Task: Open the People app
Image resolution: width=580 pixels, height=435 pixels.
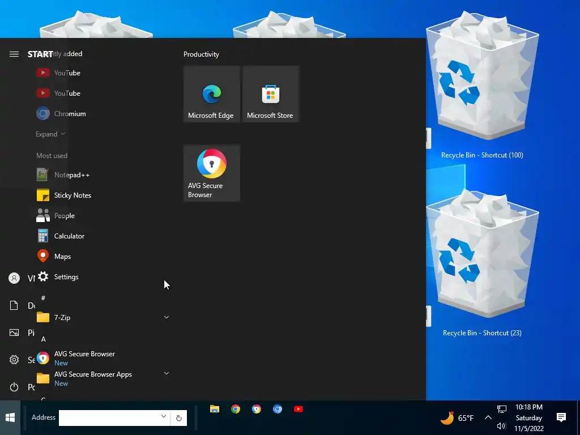Action: [x=56, y=216]
